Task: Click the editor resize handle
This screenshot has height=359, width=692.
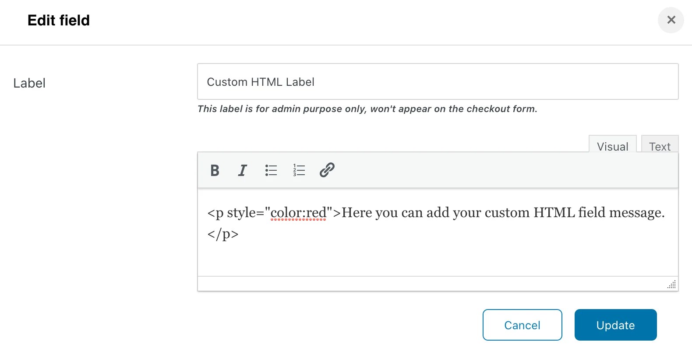Action: [671, 284]
